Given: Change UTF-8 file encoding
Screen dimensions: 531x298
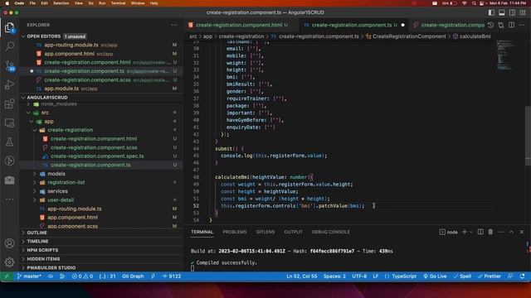Looking at the screenshot, I should pos(359,276).
